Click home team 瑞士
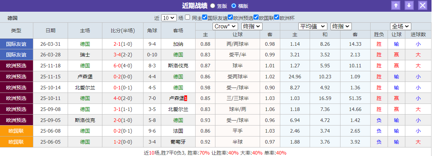This screenshot has width=434, height=156. coord(85,55)
